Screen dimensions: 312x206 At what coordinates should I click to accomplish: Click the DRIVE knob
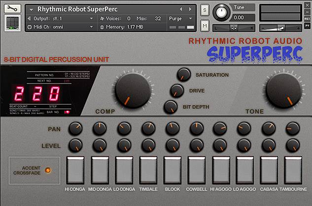pos(176,91)
